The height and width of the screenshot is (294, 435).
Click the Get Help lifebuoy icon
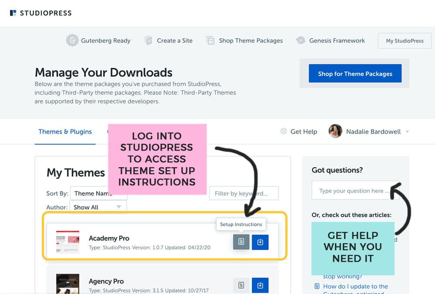[284, 131]
